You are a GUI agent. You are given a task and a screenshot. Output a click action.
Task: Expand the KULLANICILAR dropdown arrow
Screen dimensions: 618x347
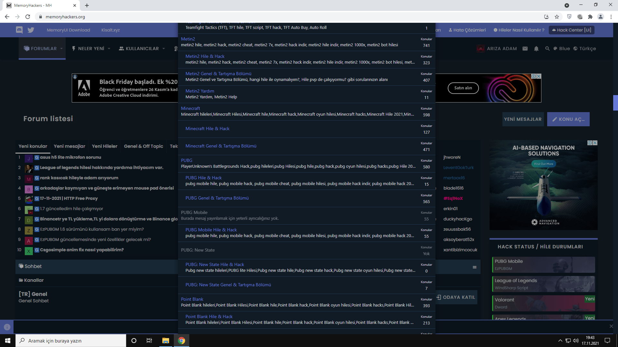[164, 49]
